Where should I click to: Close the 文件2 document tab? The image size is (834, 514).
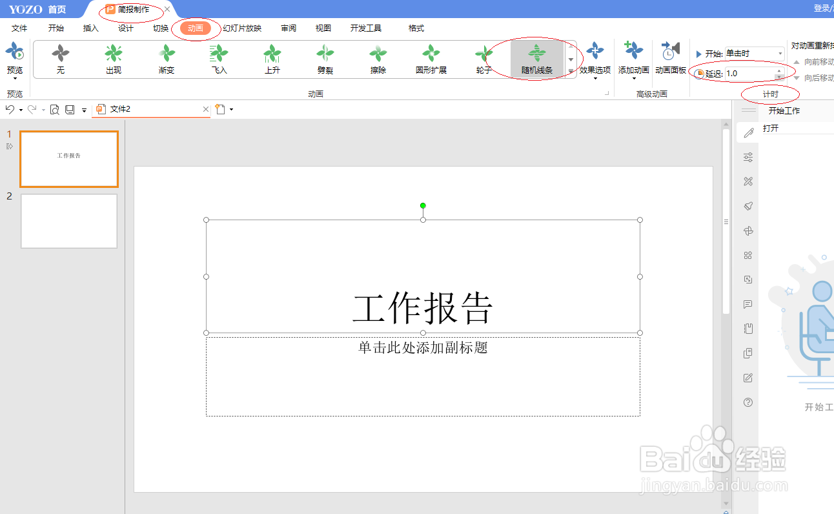pyautogui.click(x=207, y=110)
